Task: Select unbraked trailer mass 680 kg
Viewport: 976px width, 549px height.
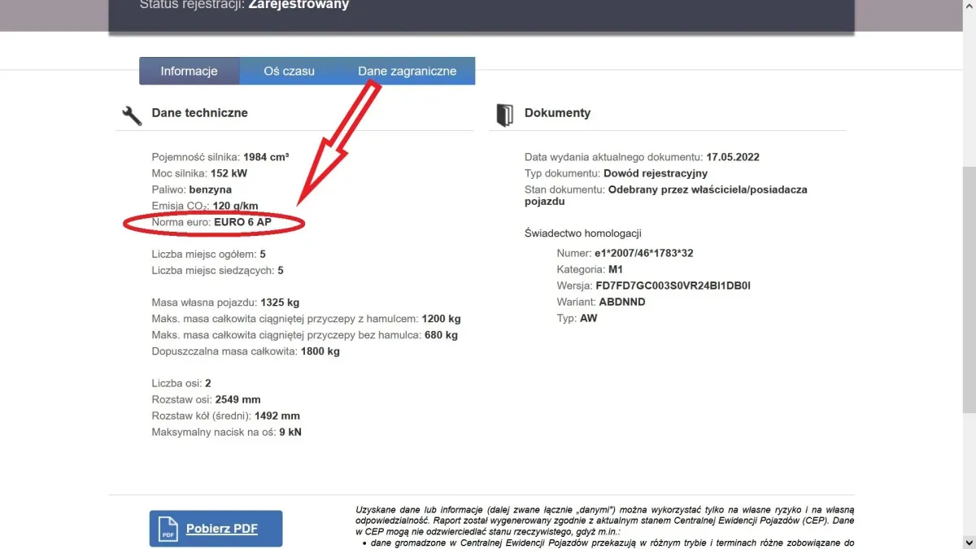Action: 441,335
